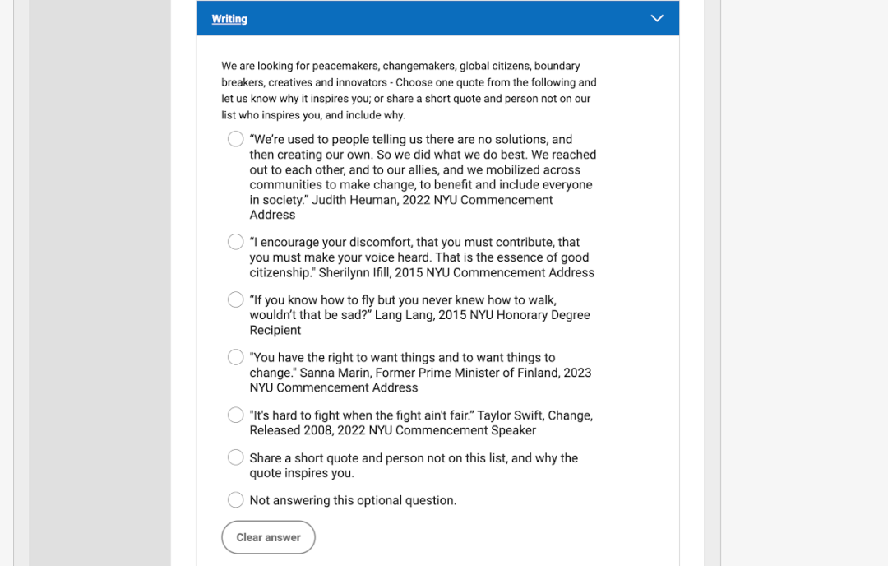Viewport: 888px width, 566px height.
Task: Click the 'It's hard to fight' quote text
Action: [x=421, y=423]
